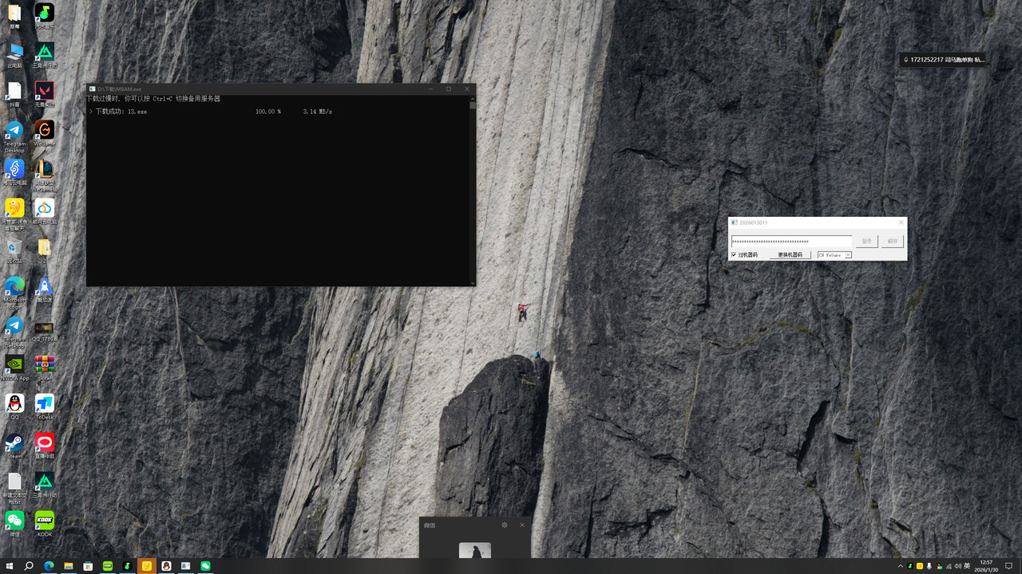
Task: Launch the KOOK desktop shortcut
Action: pos(45,524)
